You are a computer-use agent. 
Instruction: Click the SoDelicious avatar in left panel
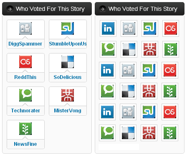pos(68,62)
